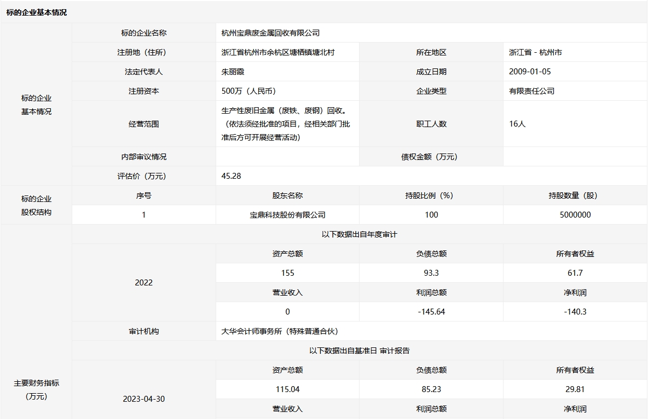Click shareholder 宝鼎科技股份有限公司
The image size is (648, 419).
[287, 215]
